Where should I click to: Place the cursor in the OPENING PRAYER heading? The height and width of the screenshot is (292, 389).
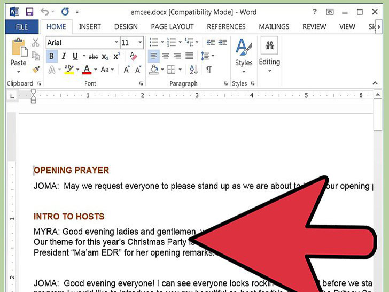tap(72, 170)
